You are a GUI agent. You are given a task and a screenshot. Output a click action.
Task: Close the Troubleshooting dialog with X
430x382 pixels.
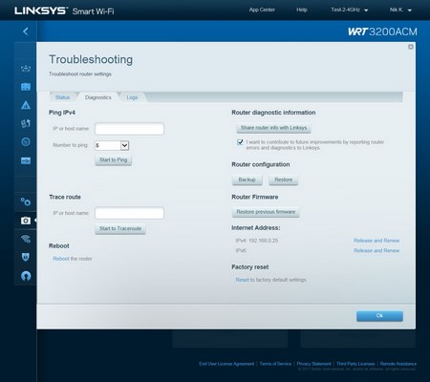click(x=411, y=47)
